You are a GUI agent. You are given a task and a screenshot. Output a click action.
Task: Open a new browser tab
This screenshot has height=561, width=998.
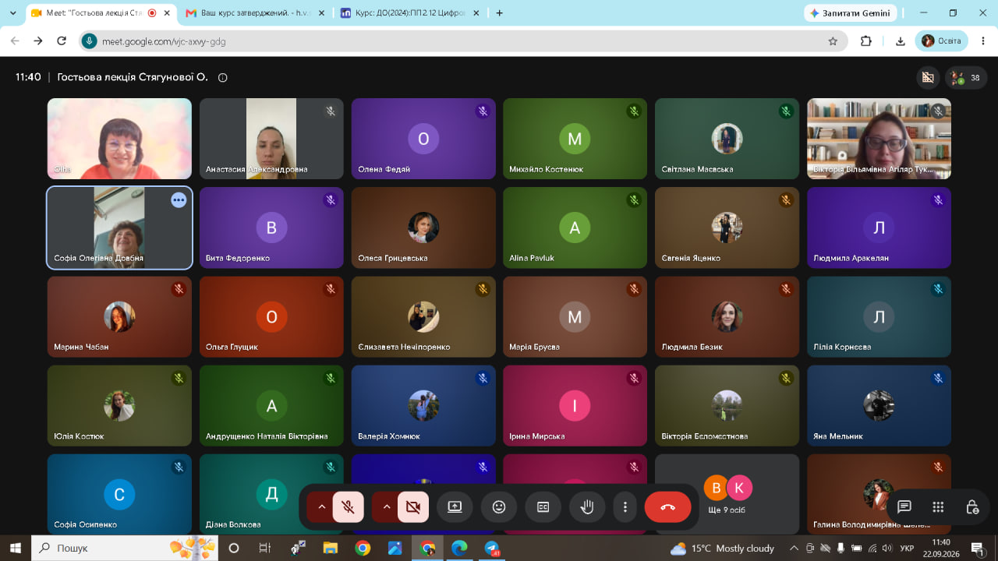[x=500, y=13]
